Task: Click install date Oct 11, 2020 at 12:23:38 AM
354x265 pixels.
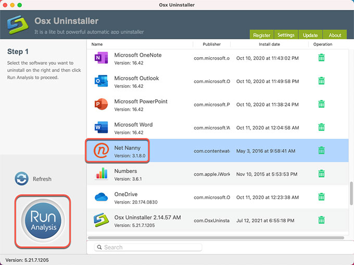Action: tap(268, 197)
